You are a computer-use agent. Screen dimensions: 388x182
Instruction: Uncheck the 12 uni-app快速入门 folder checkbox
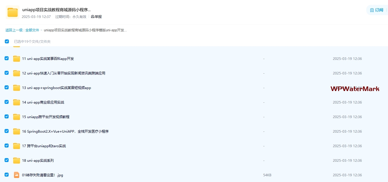(7, 73)
